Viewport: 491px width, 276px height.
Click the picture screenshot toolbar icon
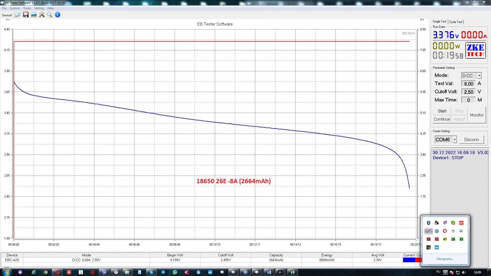pos(34,15)
